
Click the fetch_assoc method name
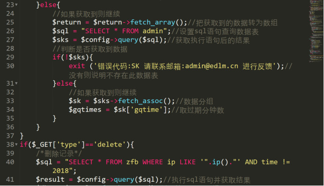point(140,101)
